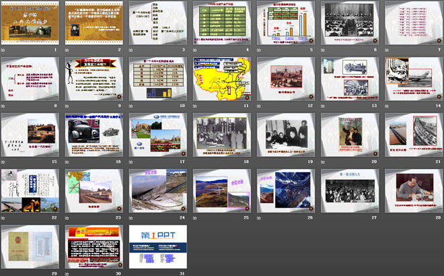Click the animation star under slide 5

click(x=259, y=50)
